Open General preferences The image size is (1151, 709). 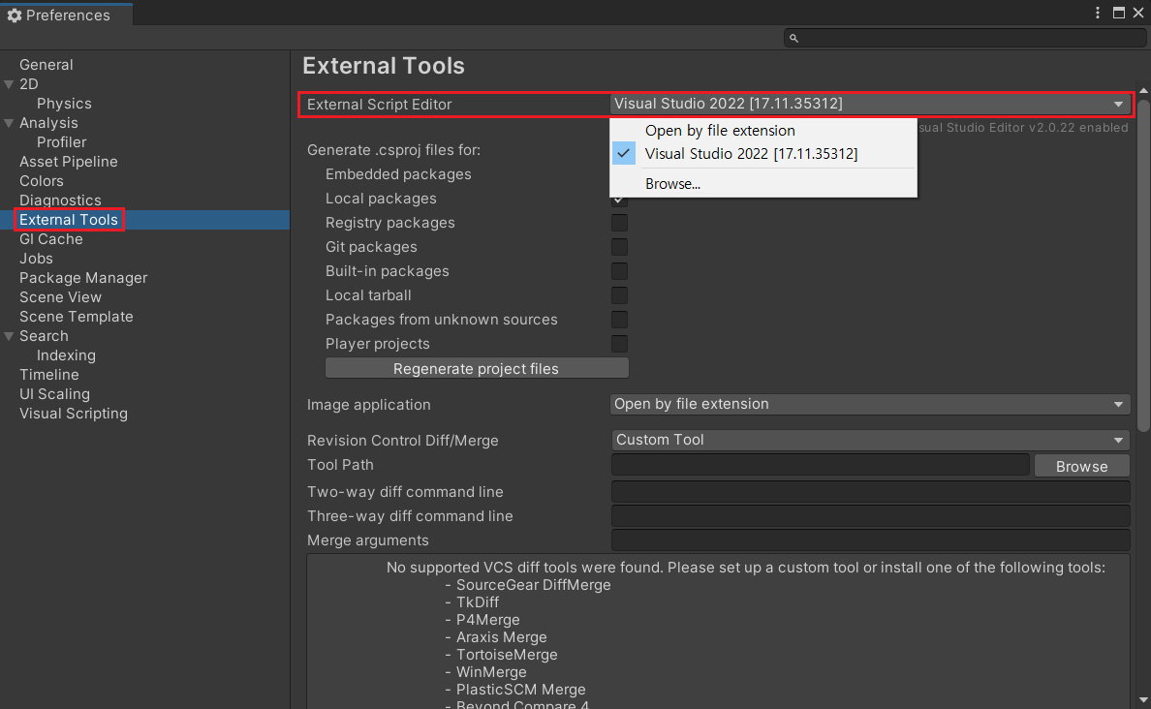click(47, 65)
